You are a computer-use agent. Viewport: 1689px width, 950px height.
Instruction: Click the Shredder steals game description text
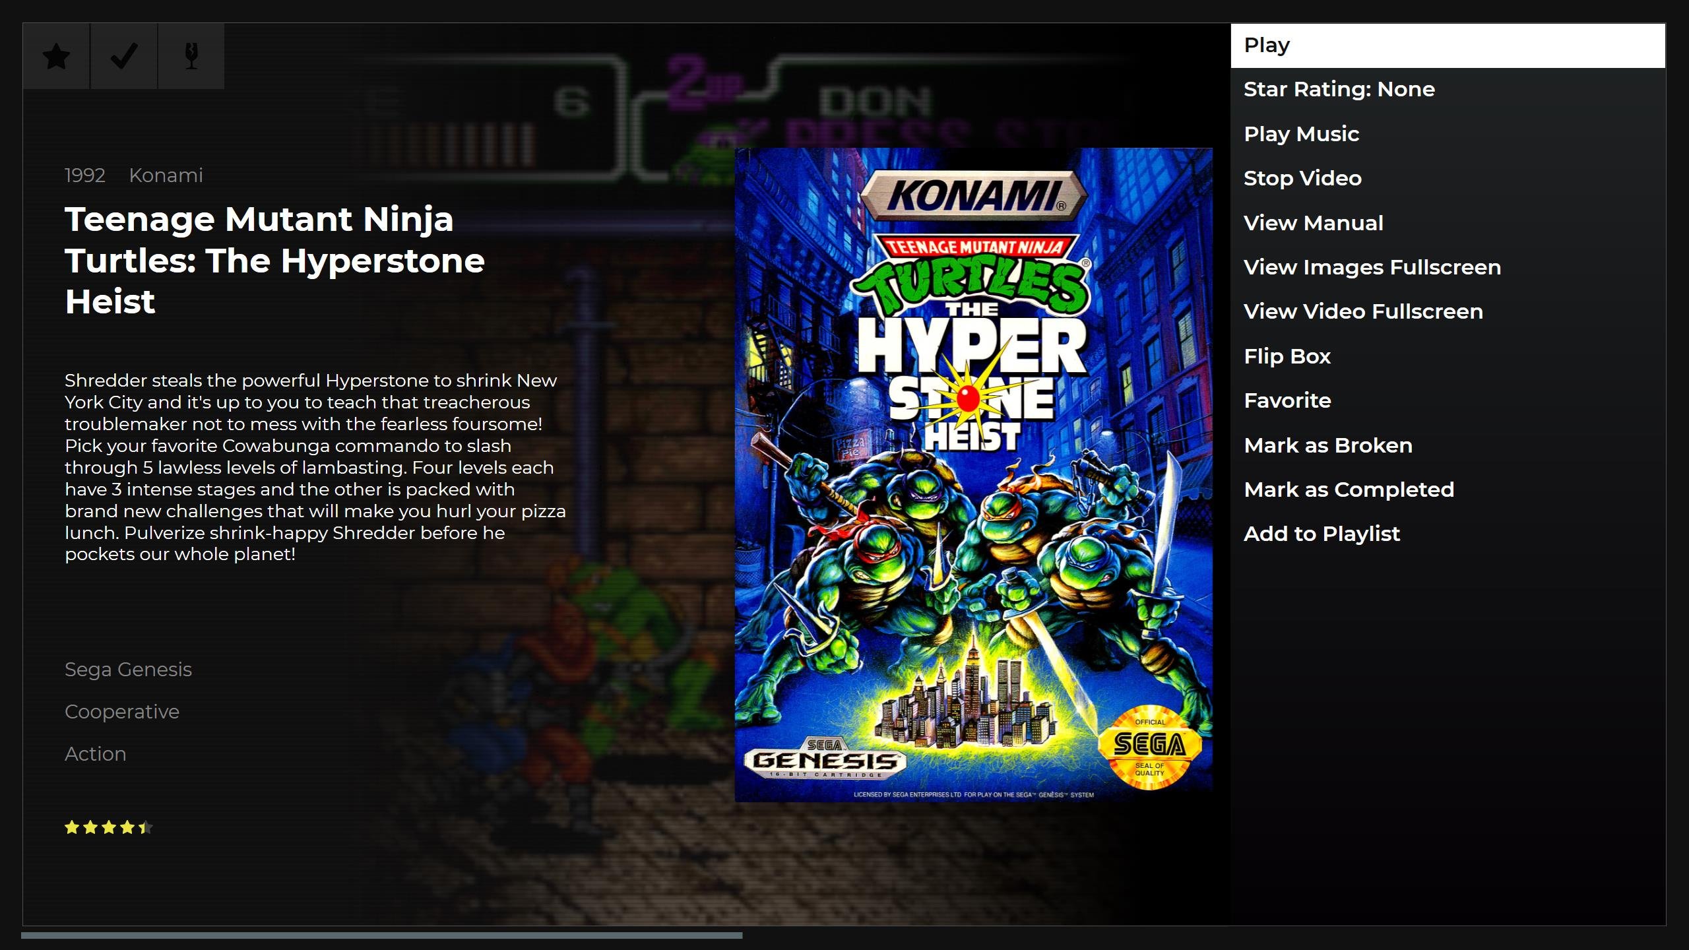pos(315,467)
